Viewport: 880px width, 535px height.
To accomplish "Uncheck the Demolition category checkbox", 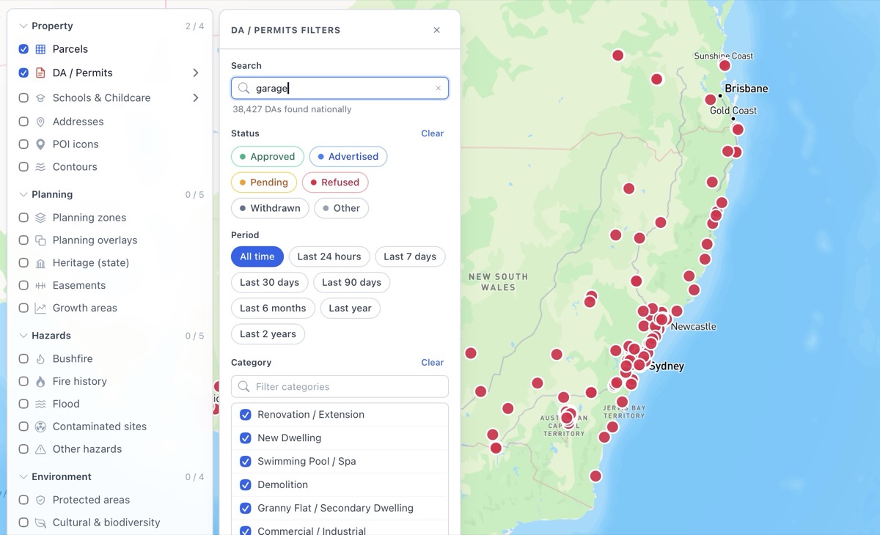I will (246, 485).
